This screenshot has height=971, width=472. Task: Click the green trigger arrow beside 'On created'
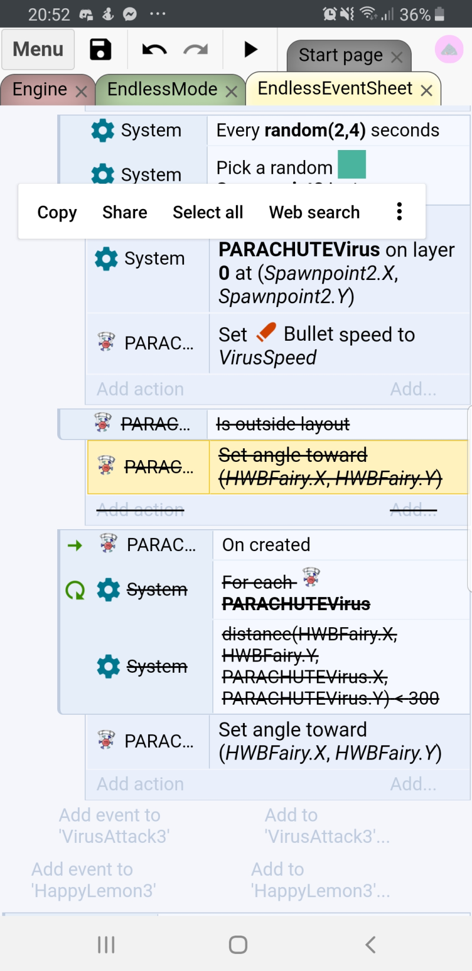pyautogui.click(x=75, y=545)
